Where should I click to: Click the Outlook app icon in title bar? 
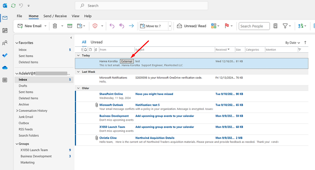[x=5, y=5]
